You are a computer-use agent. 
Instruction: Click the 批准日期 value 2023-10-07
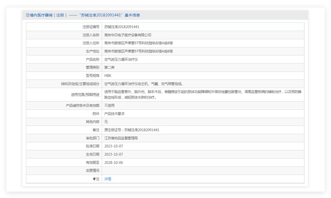114,146
